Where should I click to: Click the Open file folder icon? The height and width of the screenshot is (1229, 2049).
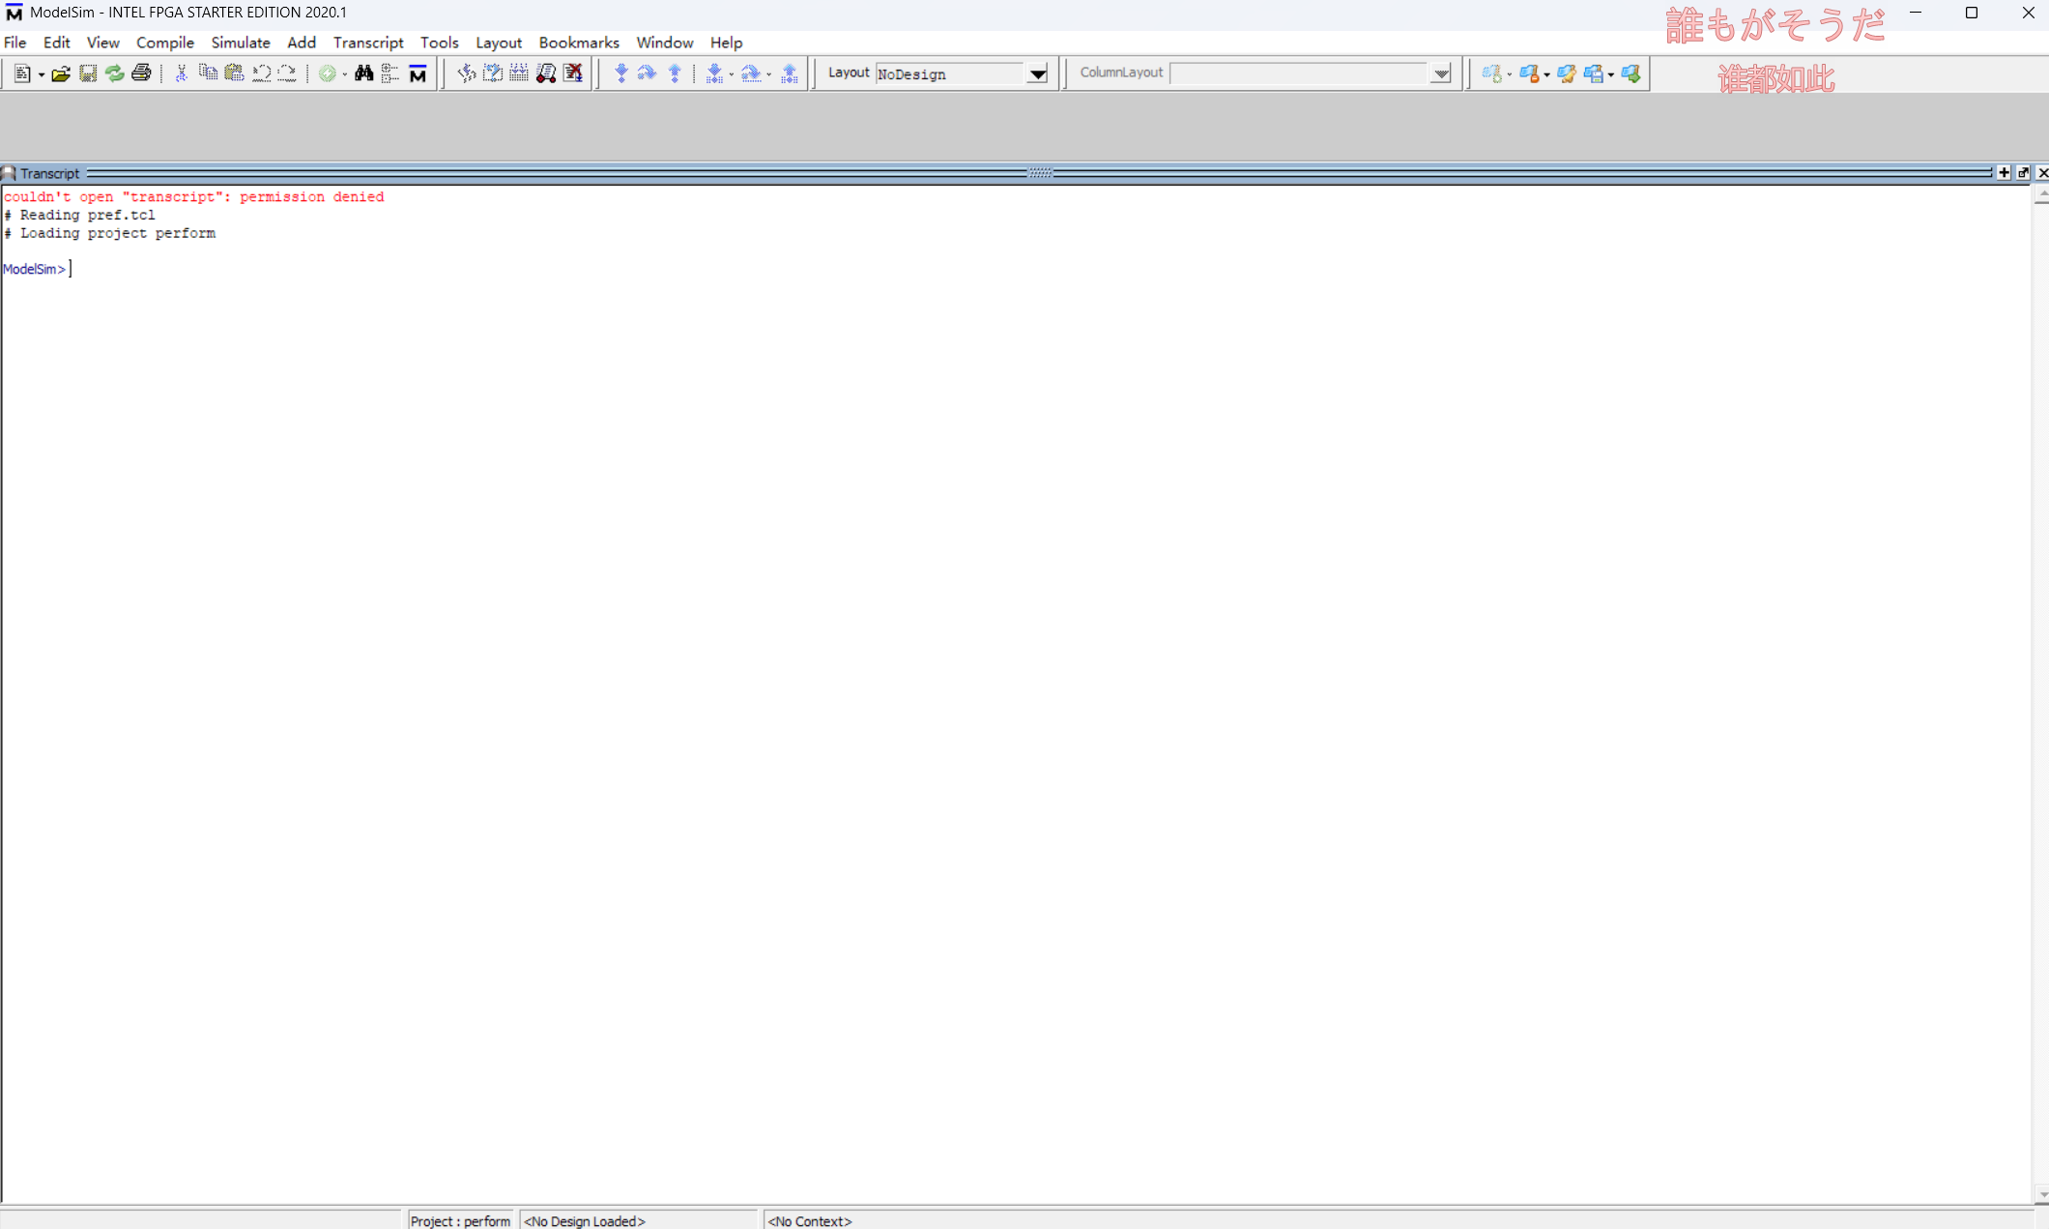coord(61,73)
